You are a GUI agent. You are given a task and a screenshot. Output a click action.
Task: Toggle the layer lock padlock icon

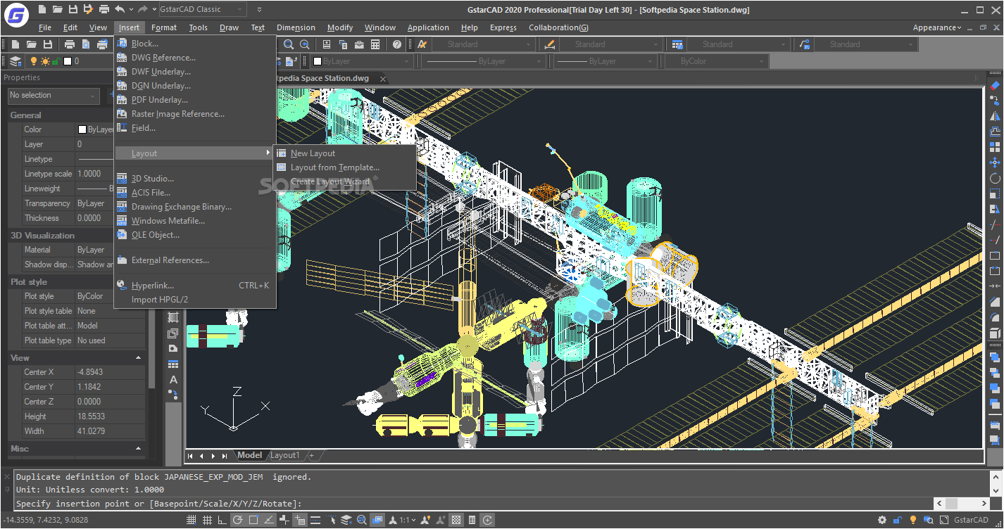coord(55,61)
